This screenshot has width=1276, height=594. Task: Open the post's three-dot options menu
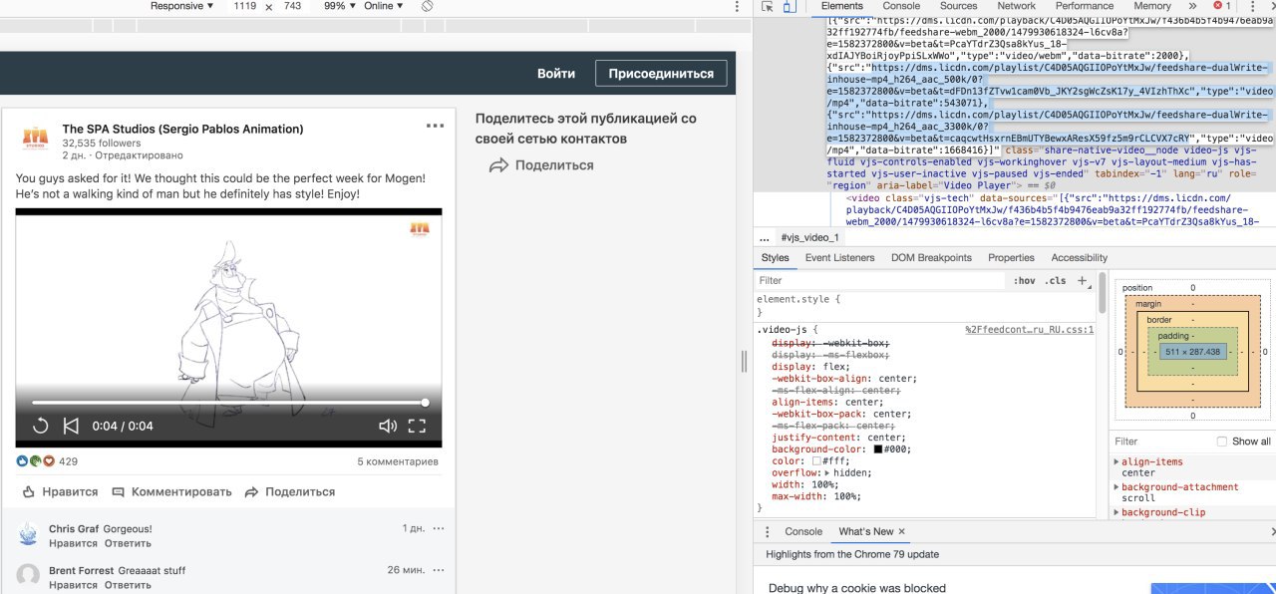[435, 126]
